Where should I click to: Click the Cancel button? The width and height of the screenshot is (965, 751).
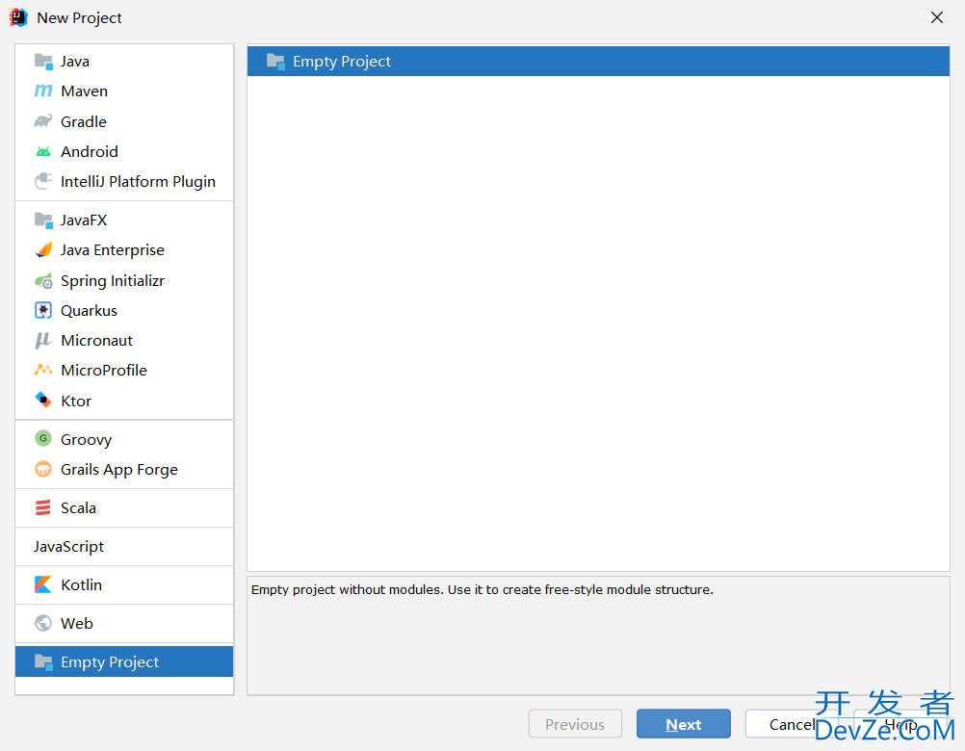click(x=791, y=724)
